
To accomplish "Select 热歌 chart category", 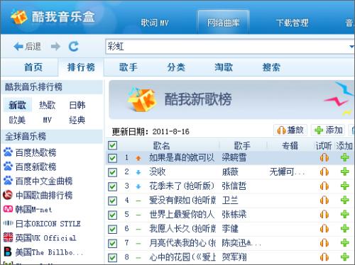I will [x=48, y=105].
